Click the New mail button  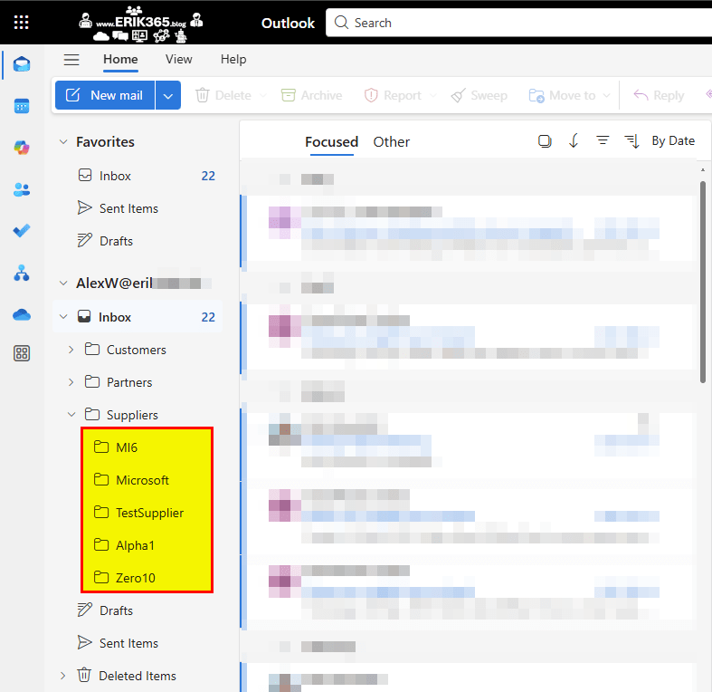(x=105, y=95)
